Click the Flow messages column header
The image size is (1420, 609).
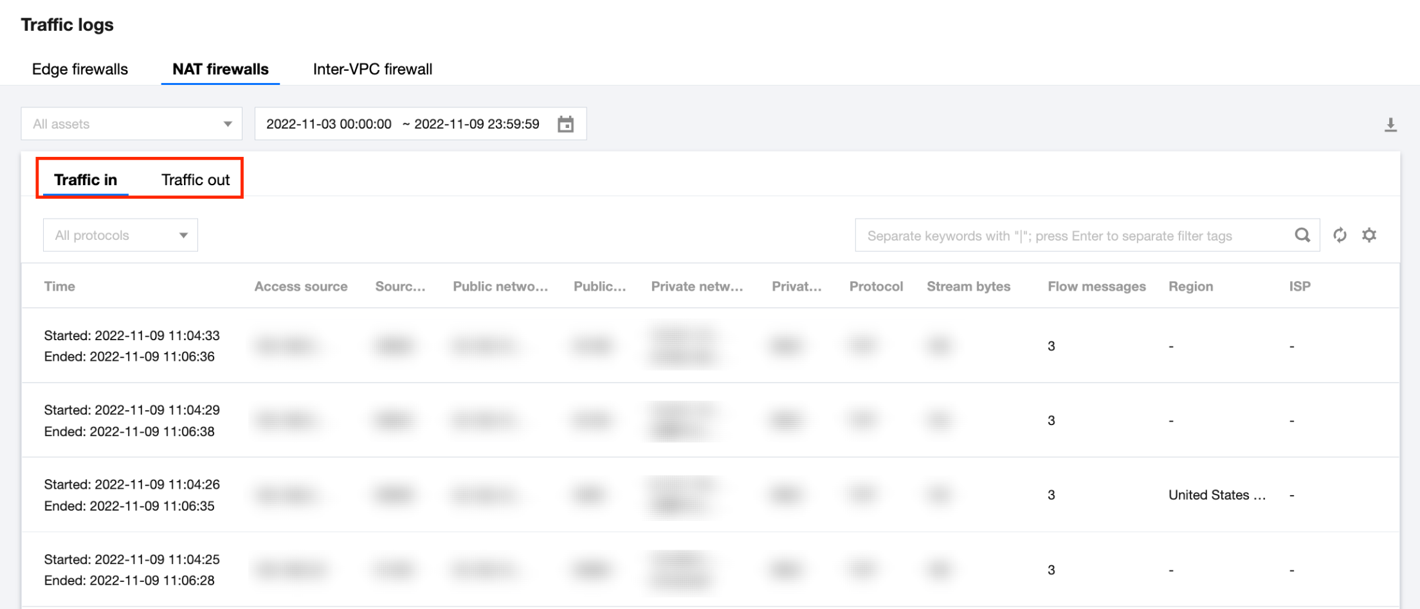[x=1097, y=287]
